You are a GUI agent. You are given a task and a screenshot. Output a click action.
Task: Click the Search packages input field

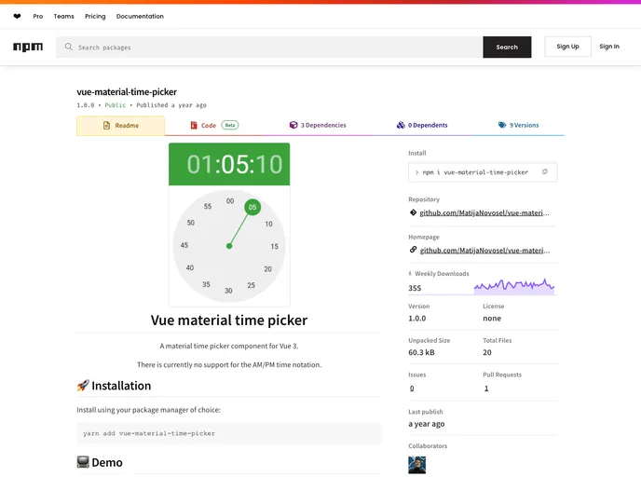coord(269,47)
